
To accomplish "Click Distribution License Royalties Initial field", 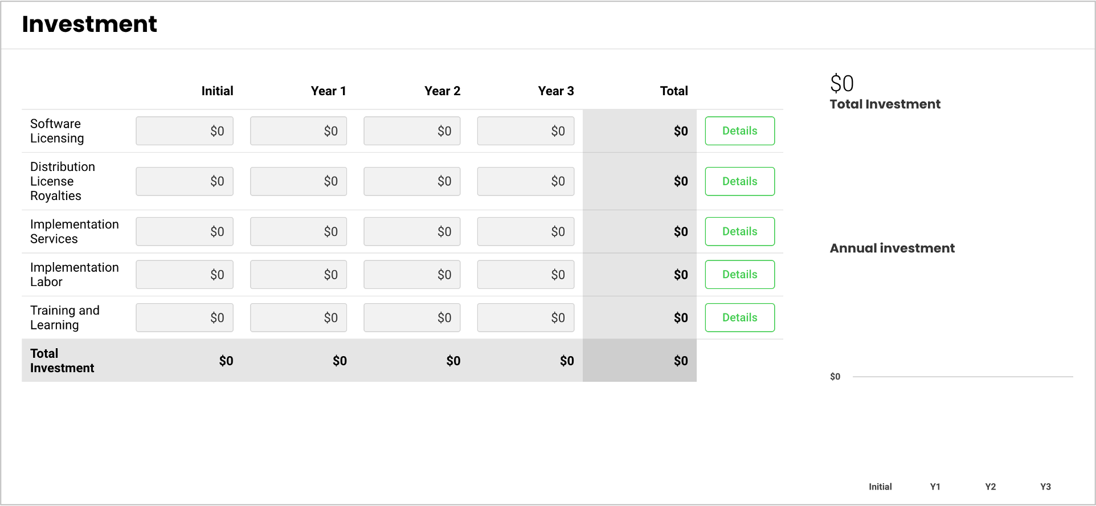I will [185, 181].
